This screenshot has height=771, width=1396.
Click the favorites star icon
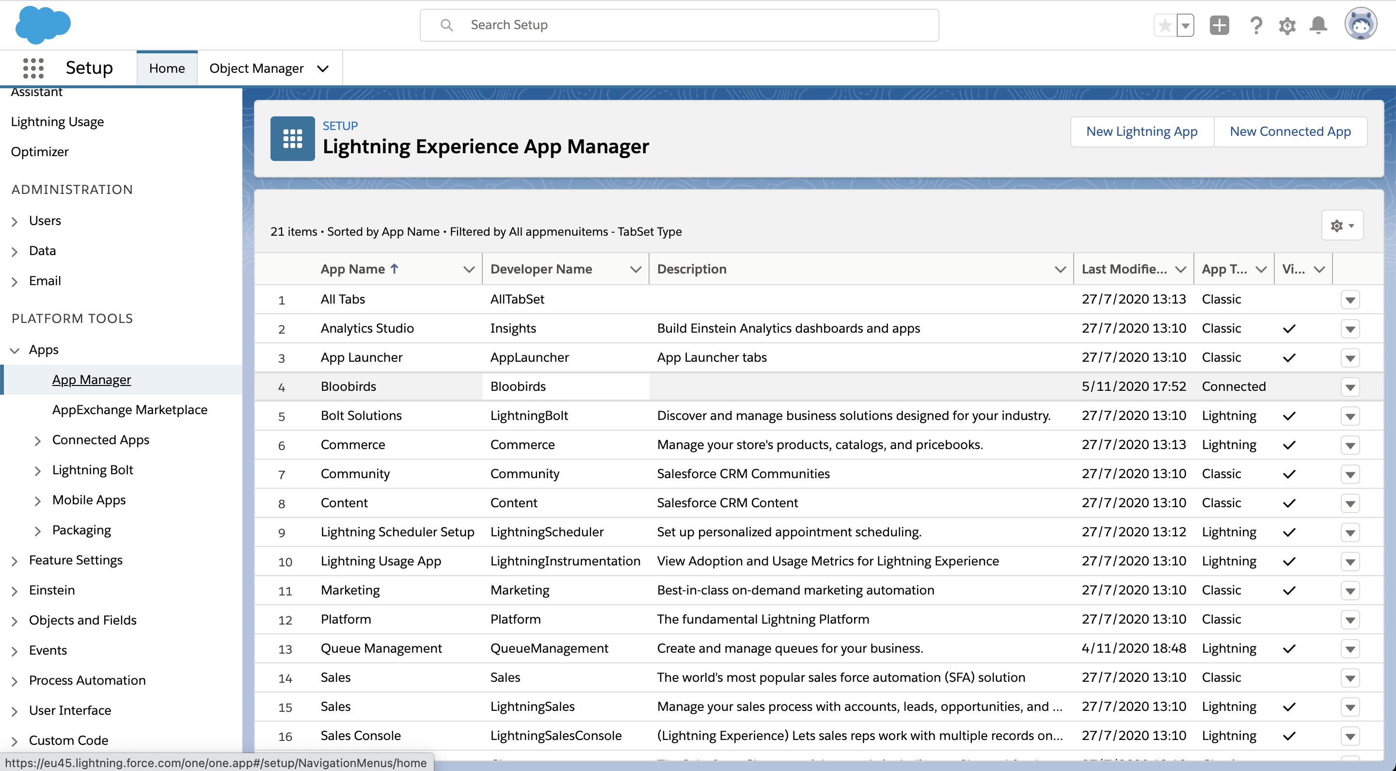pyautogui.click(x=1165, y=26)
